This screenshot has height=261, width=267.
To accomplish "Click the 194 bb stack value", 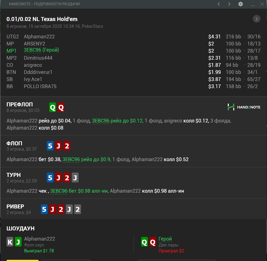I will pos(233,79).
